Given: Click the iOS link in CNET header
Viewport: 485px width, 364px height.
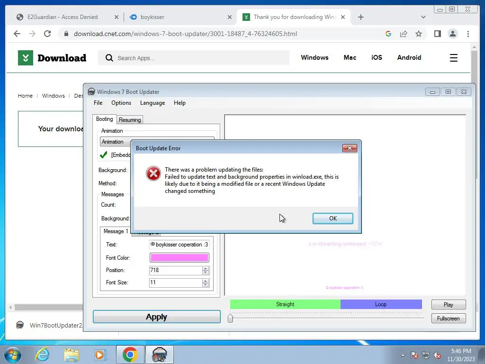Looking at the screenshot, I should 377,57.
